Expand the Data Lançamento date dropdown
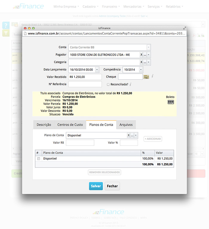Screen dimensions: 209x229 (99, 70)
